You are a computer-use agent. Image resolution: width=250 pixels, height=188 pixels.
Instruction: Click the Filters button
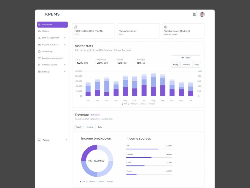click(x=186, y=58)
